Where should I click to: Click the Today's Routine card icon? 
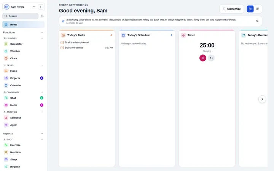click(244, 35)
